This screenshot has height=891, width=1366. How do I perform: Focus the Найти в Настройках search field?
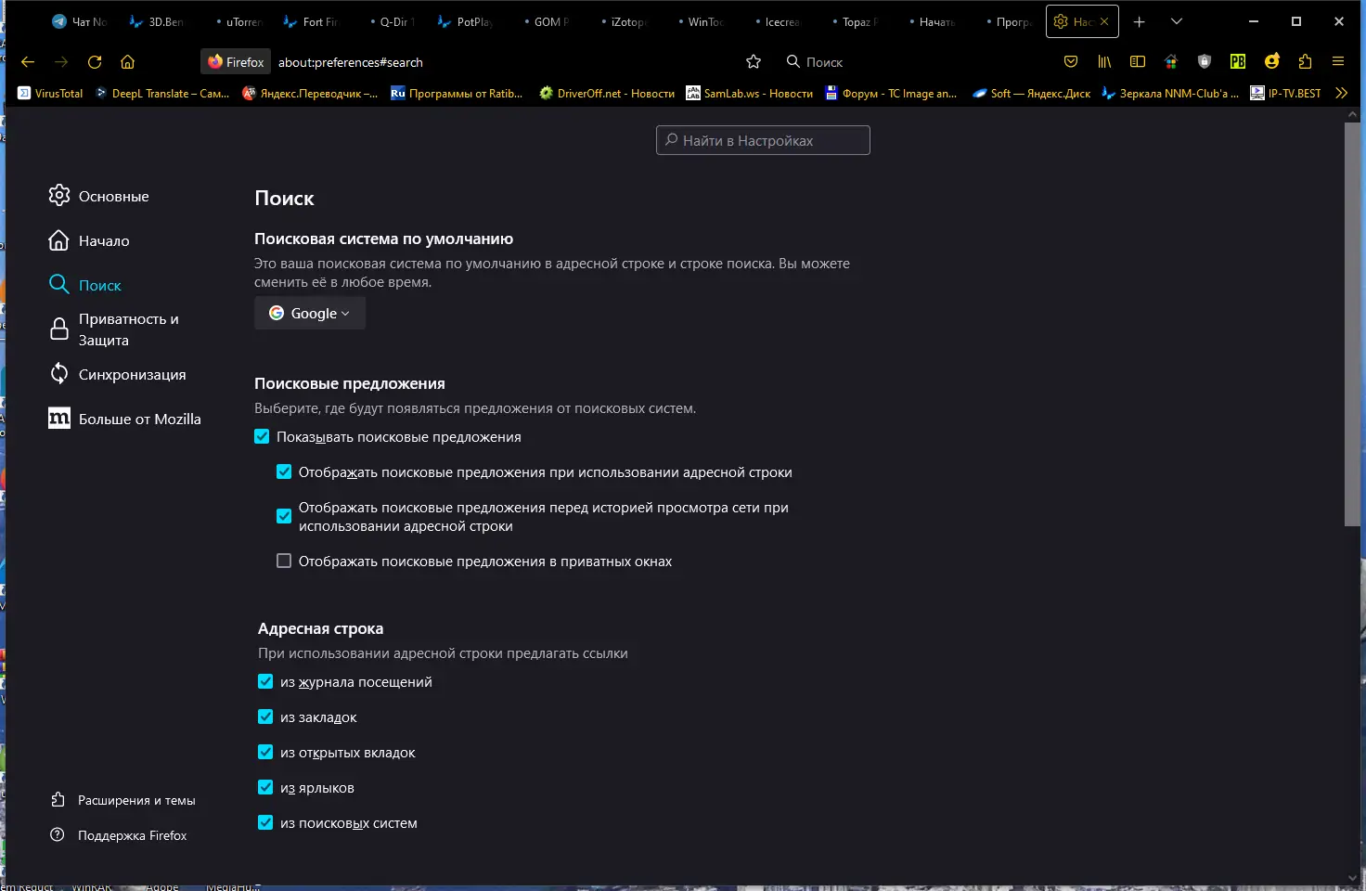coord(763,140)
